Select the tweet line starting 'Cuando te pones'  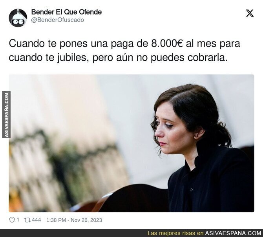(x=124, y=44)
